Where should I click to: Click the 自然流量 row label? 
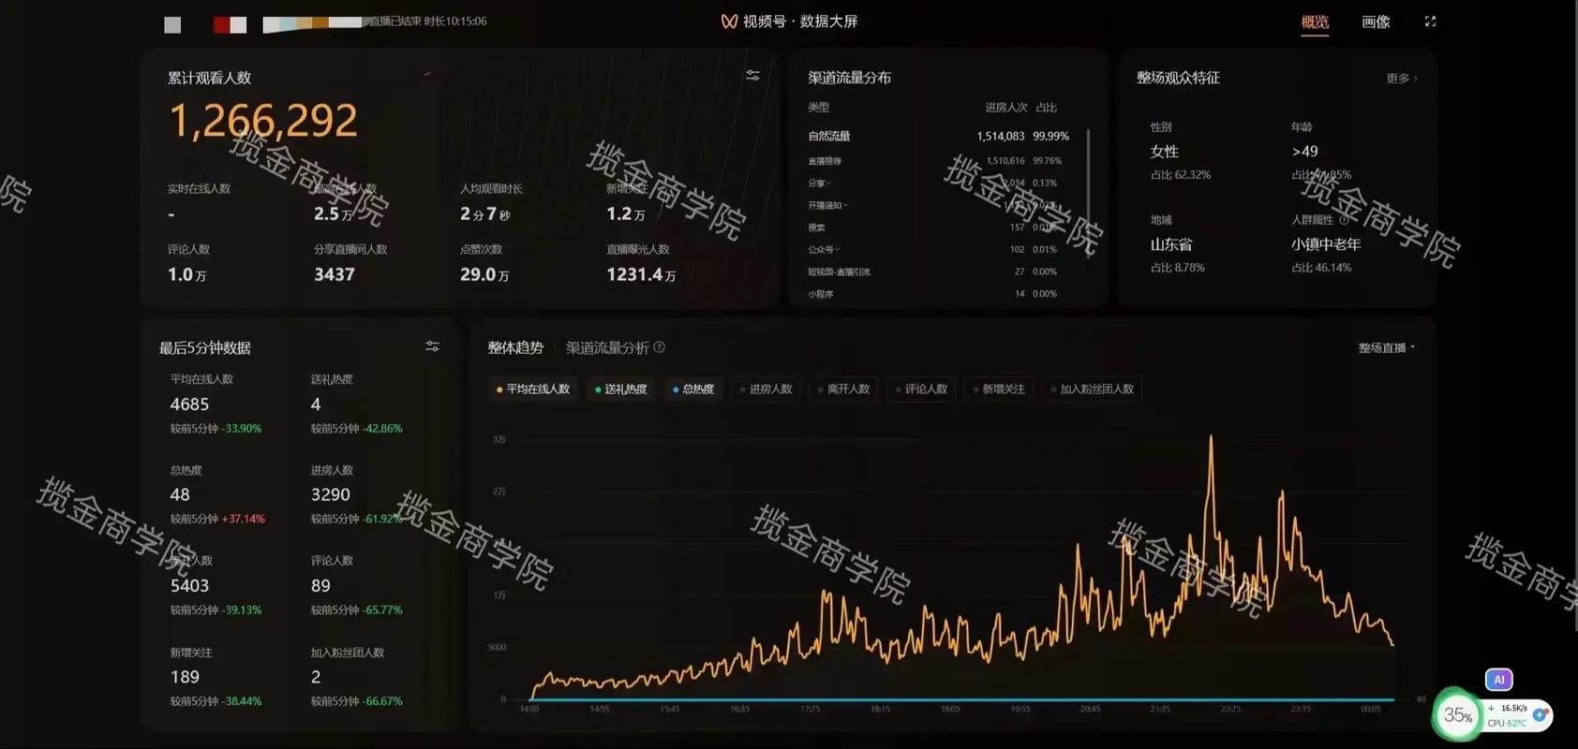coord(829,137)
